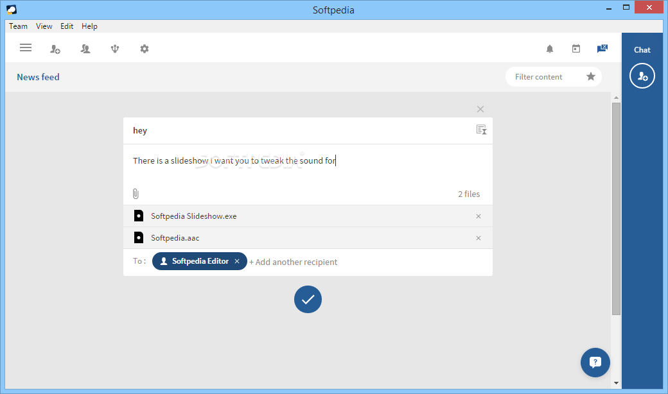Click the add contact icon in toolbar
668x394 pixels.
pos(55,49)
